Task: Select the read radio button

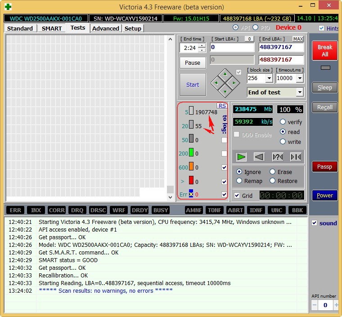Action: (283, 132)
